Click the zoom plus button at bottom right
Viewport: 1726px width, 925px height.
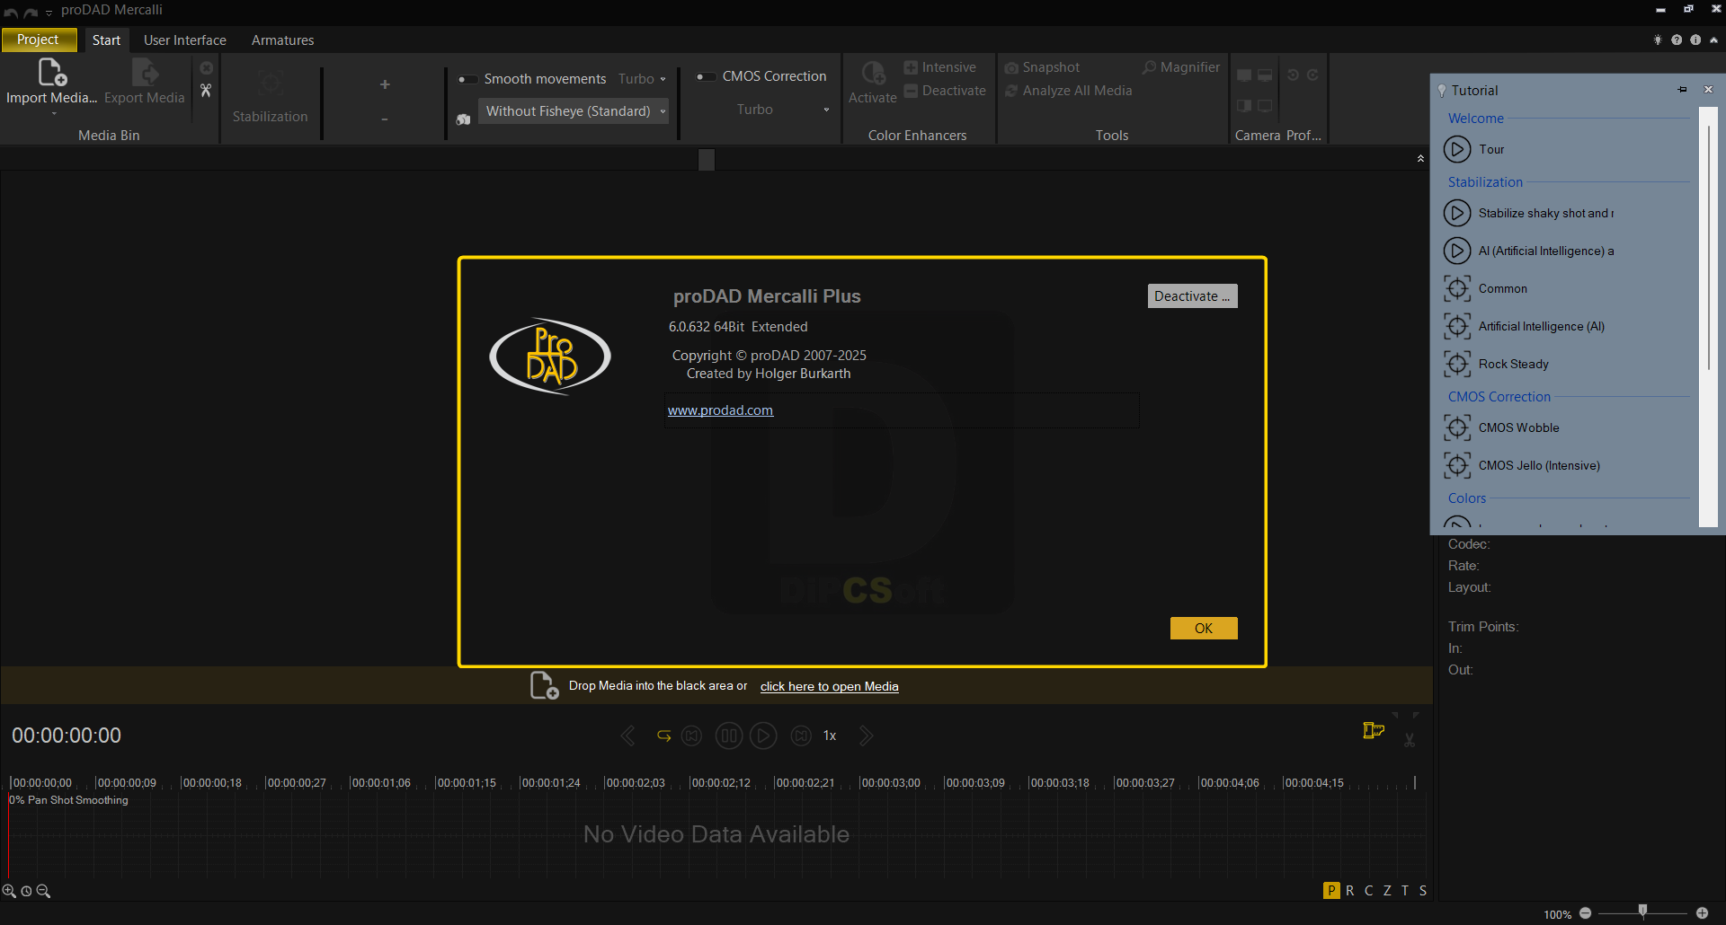click(x=1702, y=913)
